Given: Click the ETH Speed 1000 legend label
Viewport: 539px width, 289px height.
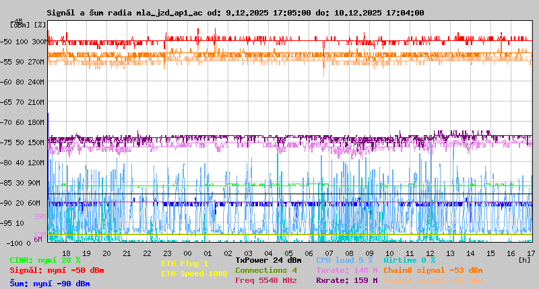Looking at the screenshot, I should click(x=194, y=274).
